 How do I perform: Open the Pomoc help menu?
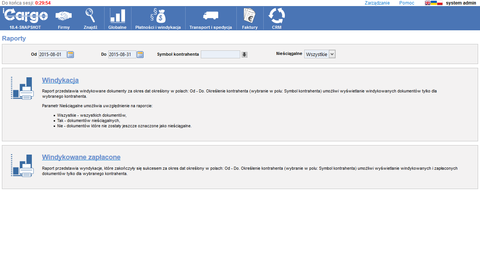coord(407,3)
